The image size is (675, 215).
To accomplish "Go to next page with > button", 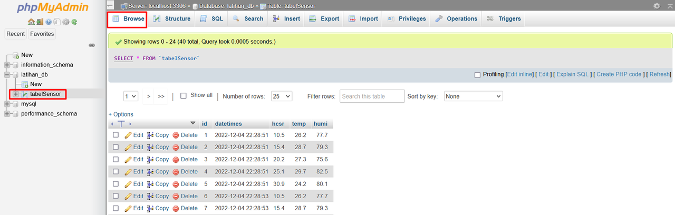I will point(149,96).
